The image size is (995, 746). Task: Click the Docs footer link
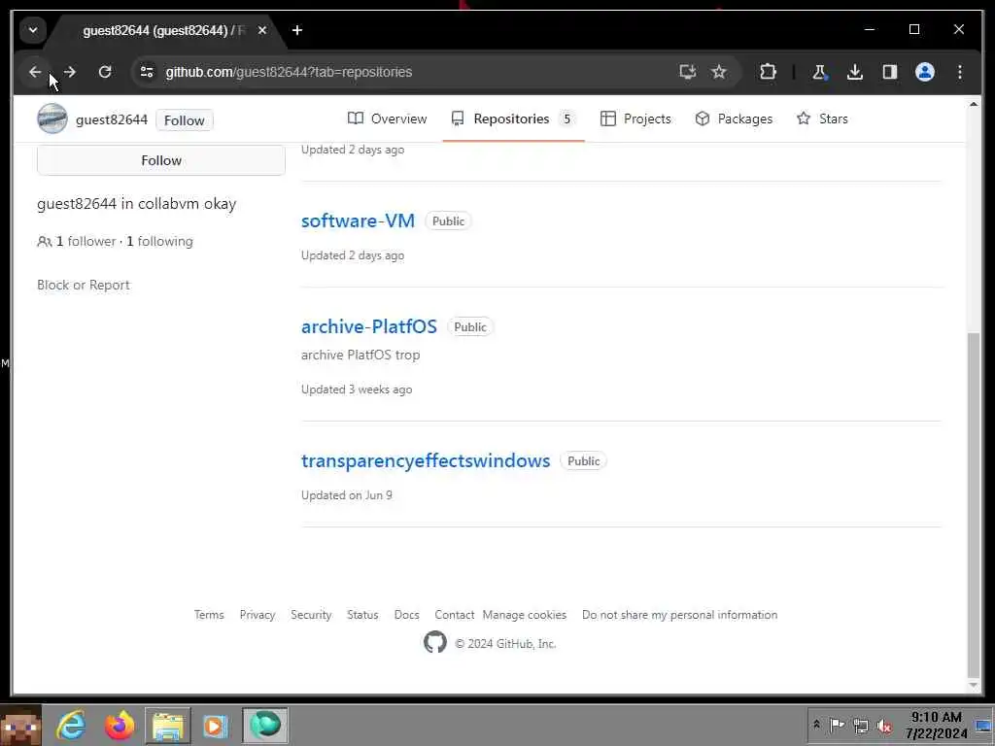[407, 615]
